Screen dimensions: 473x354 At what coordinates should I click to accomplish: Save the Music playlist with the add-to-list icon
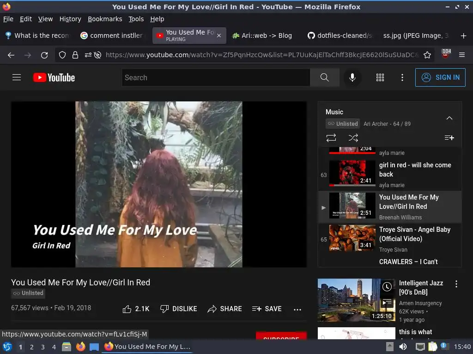(x=449, y=138)
